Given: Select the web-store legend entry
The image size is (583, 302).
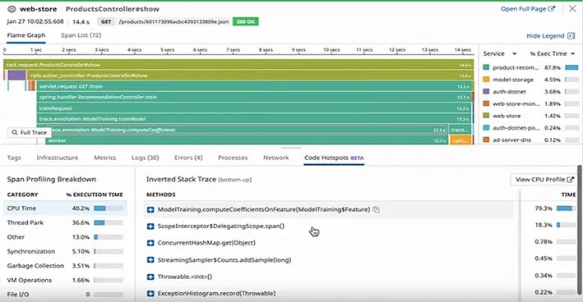Looking at the screenshot, I should pos(530,116).
